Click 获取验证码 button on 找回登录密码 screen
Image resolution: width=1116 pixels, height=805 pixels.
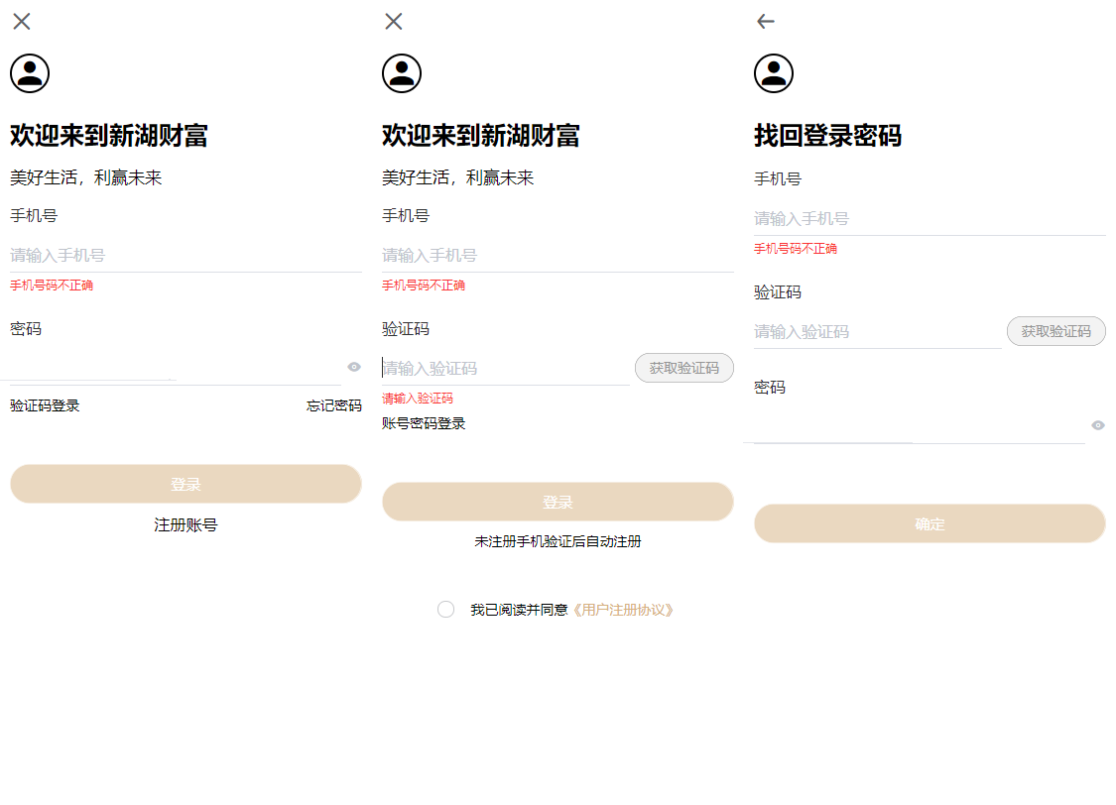pyautogui.click(x=1056, y=331)
